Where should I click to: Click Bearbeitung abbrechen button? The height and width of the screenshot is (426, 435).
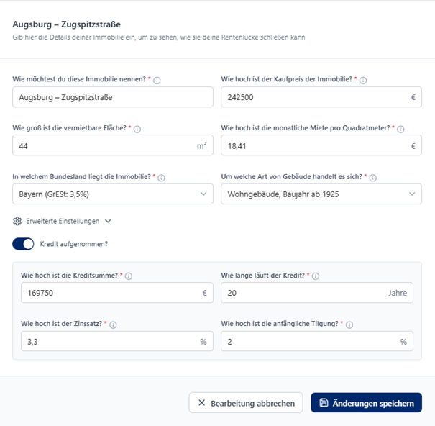[x=246, y=403]
